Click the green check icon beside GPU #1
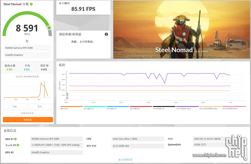 pos(15,139)
